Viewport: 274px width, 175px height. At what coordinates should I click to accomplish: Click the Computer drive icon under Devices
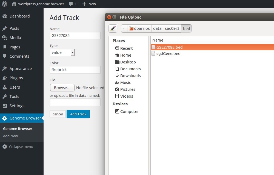click(117, 111)
